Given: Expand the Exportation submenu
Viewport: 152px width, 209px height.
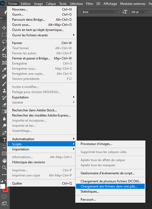Looking at the screenshot, I should coord(42,97).
